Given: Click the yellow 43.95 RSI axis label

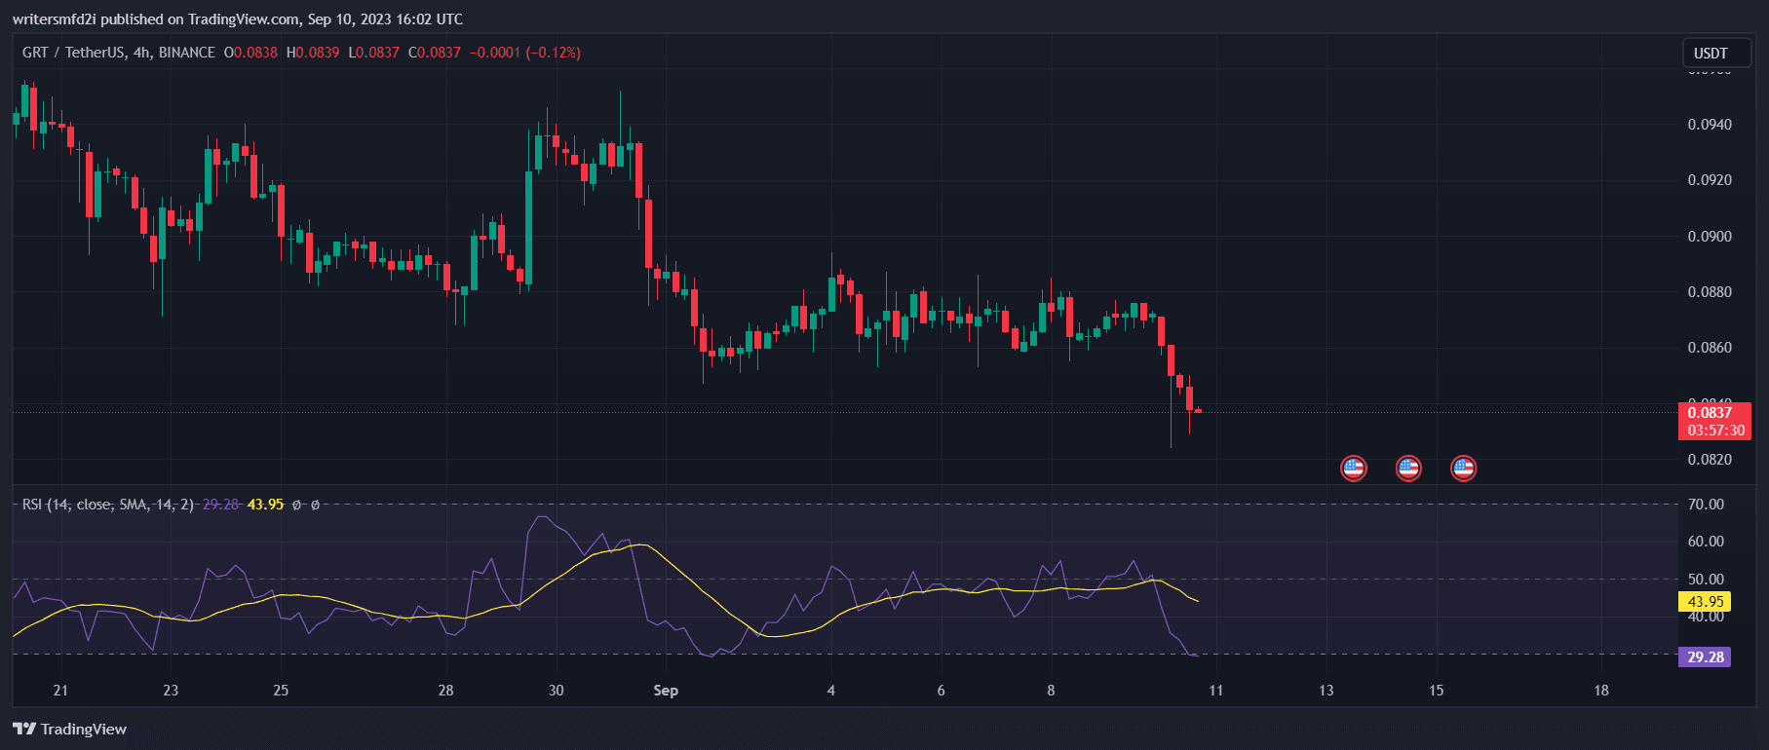Looking at the screenshot, I should point(1706,602).
